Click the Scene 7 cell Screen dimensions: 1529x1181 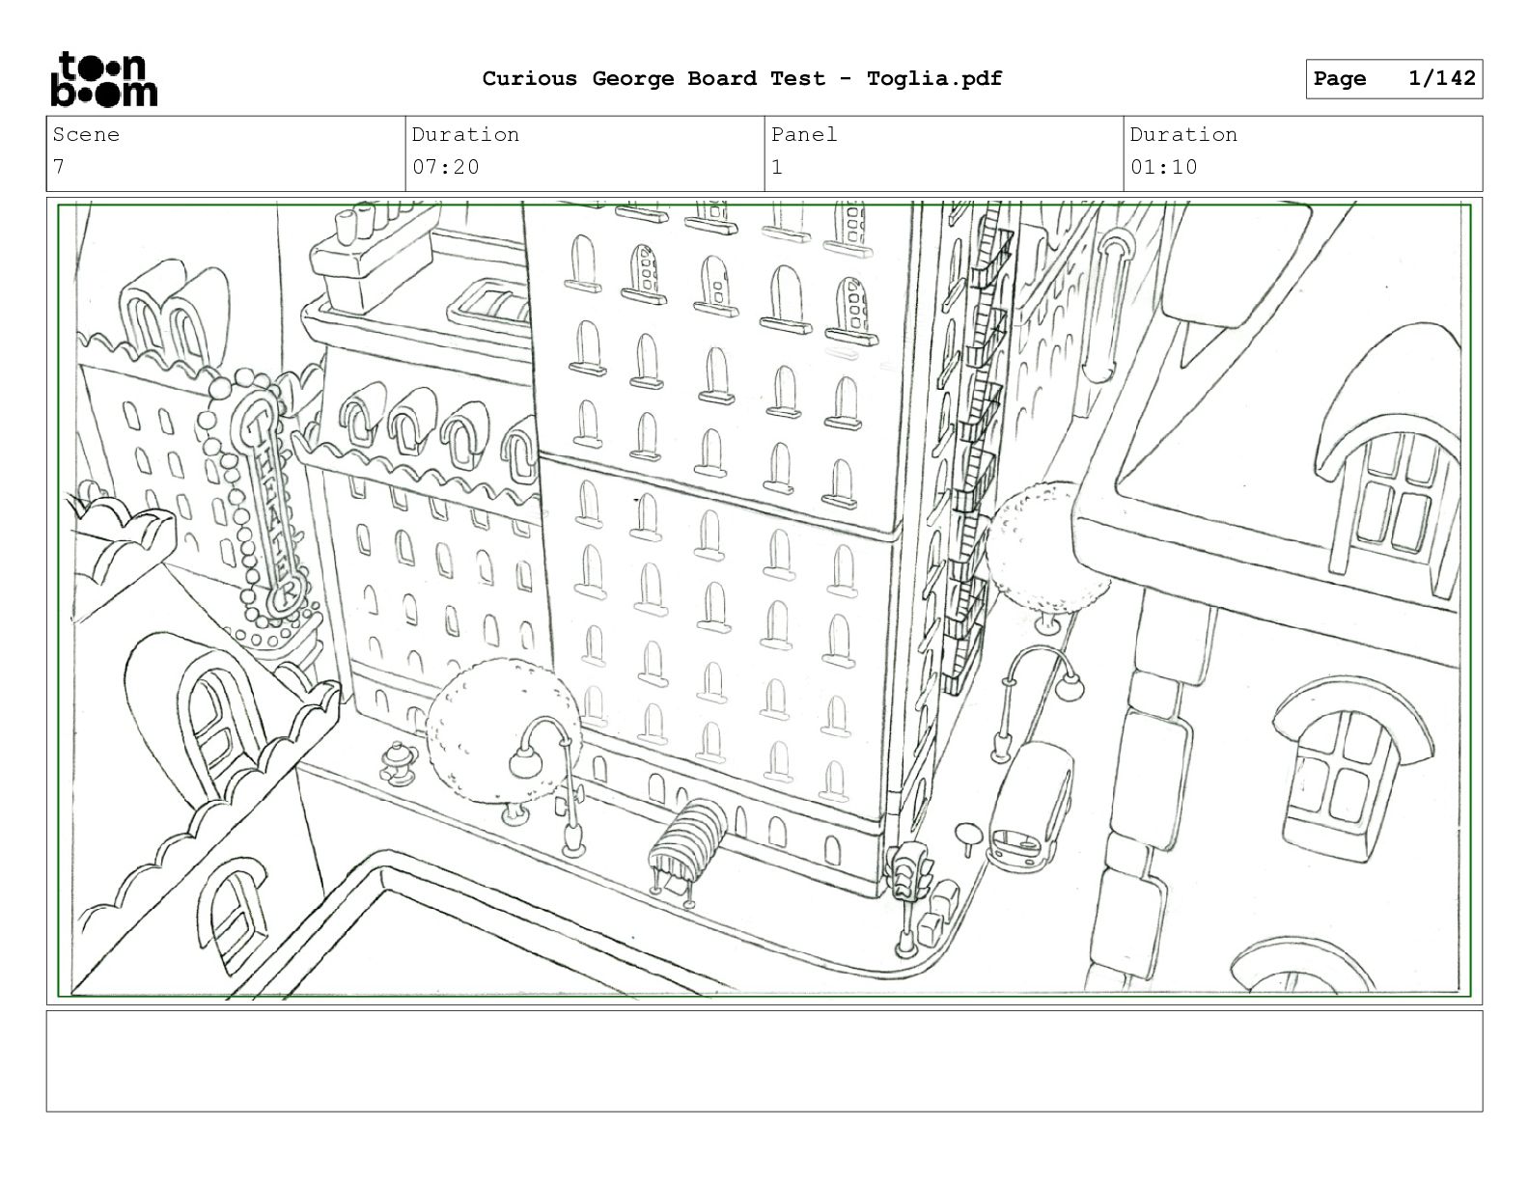click(x=226, y=153)
